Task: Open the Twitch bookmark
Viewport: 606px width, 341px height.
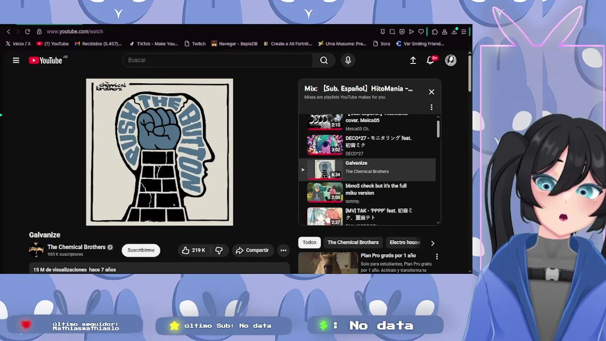Action: 195,44
